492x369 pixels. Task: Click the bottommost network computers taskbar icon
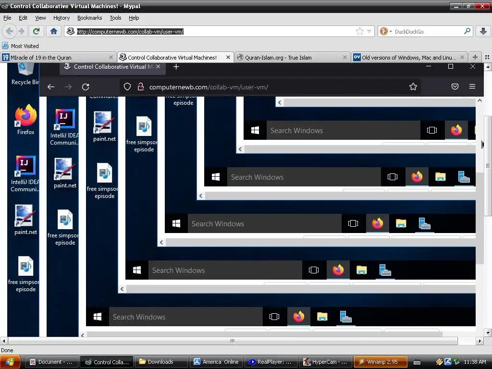click(x=346, y=317)
